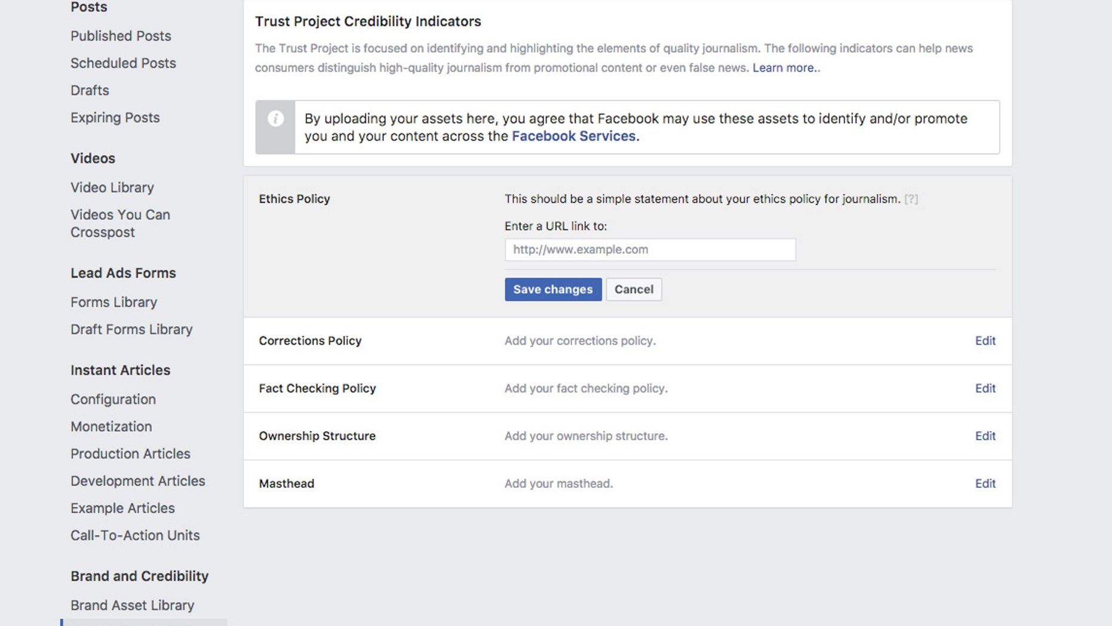Select Videos You Can Crosspost

pos(120,223)
